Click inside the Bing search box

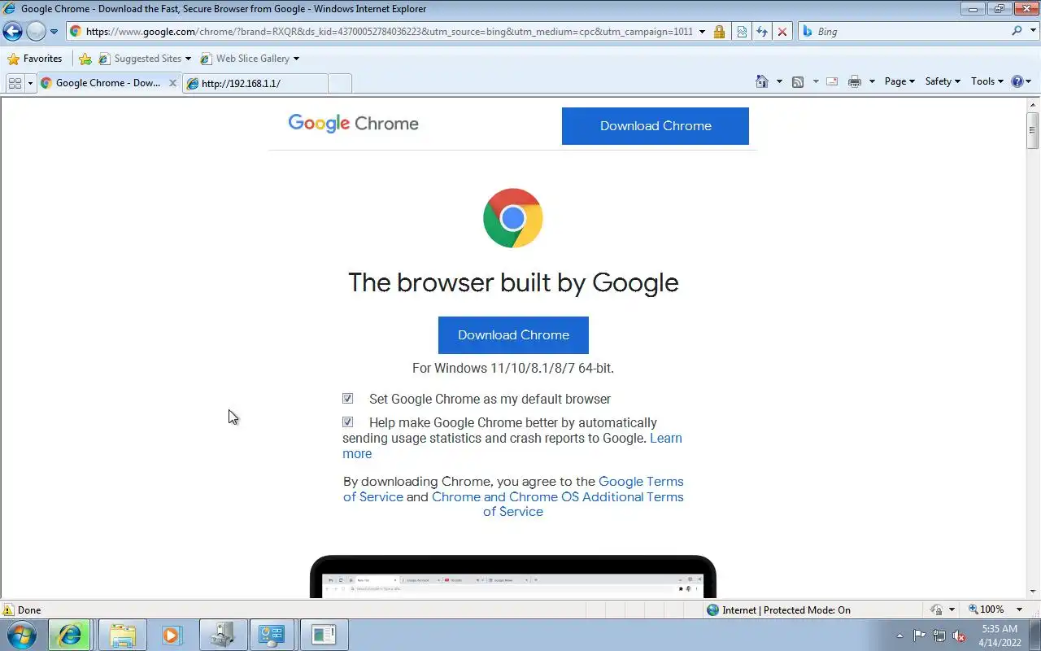[903, 32]
